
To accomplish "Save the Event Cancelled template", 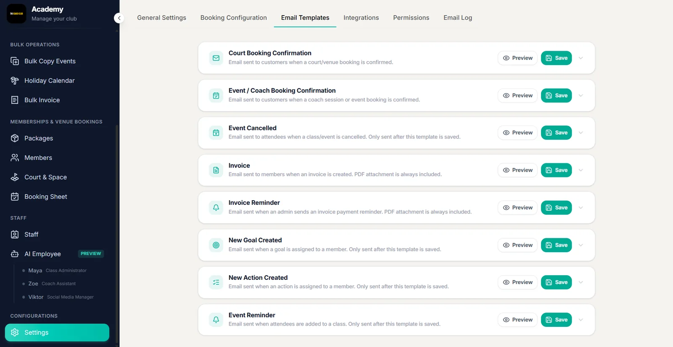I will (x=556, y=133).
